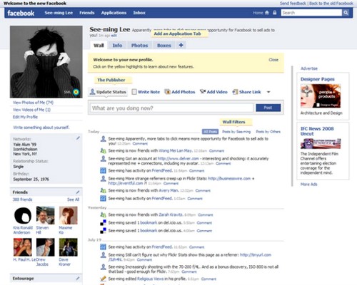
Task: Filter wall to Posts by Others
Action: coord(268,132)
